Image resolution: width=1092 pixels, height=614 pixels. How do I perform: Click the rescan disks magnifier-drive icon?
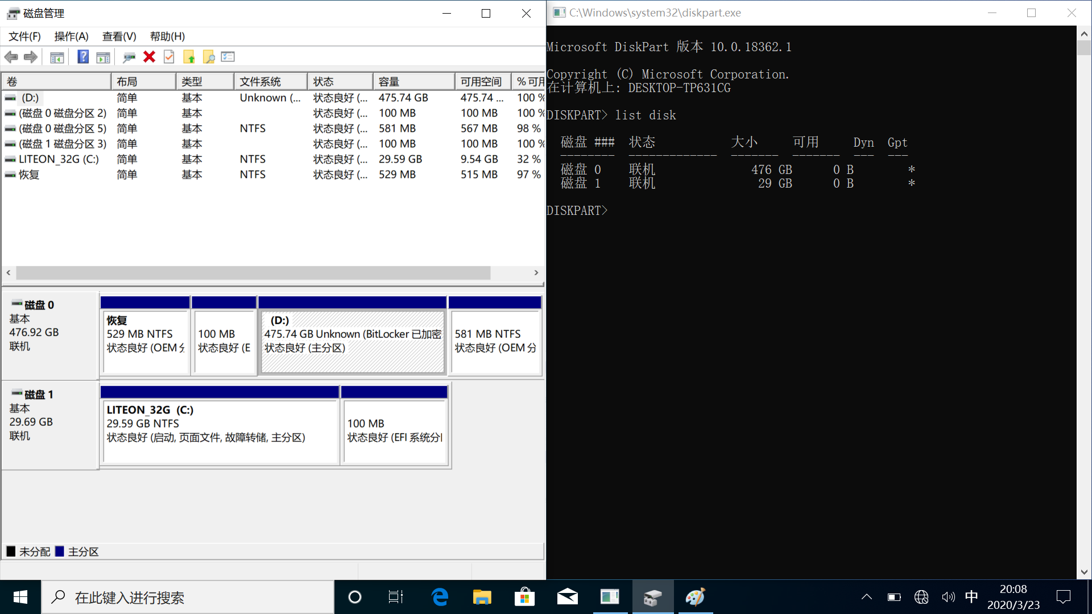[x=129, y=57]
